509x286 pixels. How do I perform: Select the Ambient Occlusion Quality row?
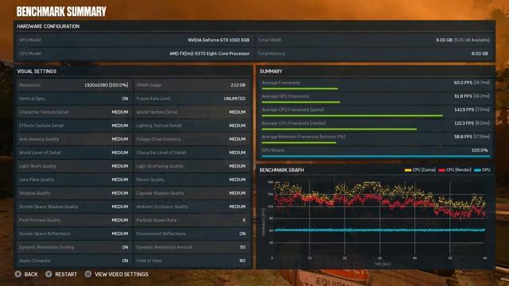click(x=192, y=207)
